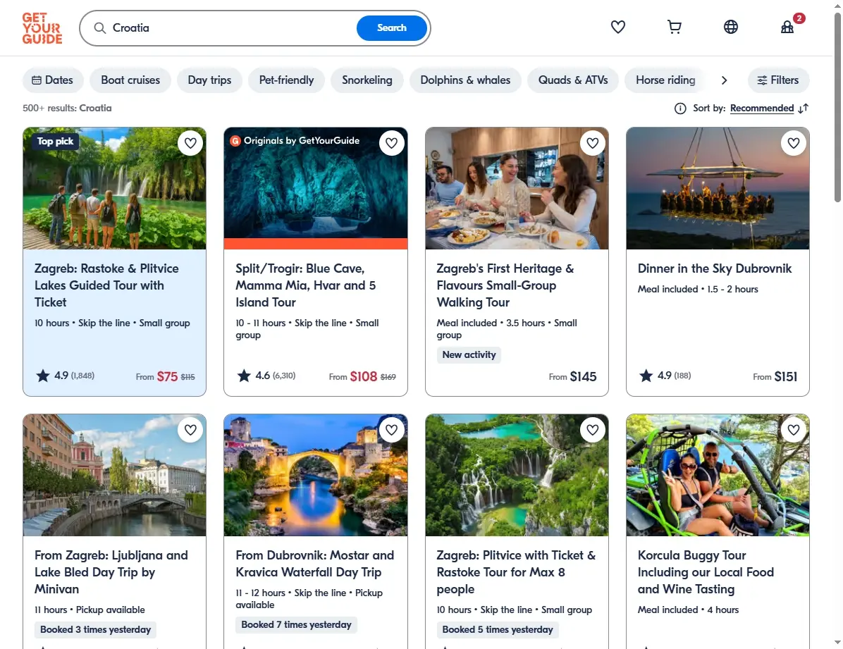Open the aerial Plitvice waterfalls photo
Screen dimensions: 843x649
point(517,476)
